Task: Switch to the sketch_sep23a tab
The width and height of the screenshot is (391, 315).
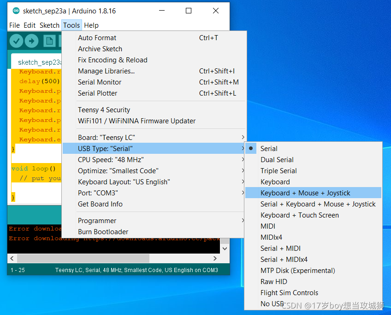Action: click(x=37, y=62)
